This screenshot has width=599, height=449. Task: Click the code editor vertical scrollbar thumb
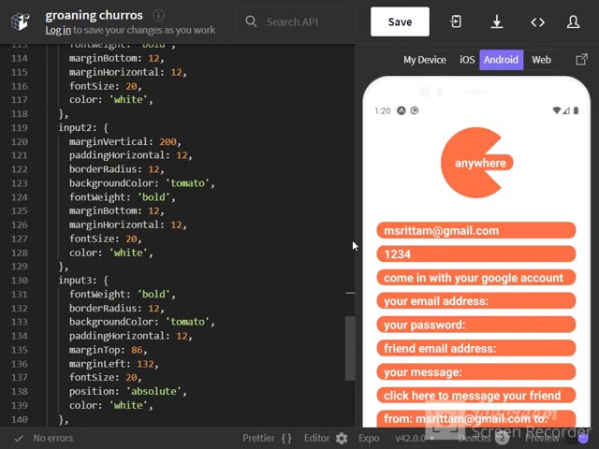(349, 348)
